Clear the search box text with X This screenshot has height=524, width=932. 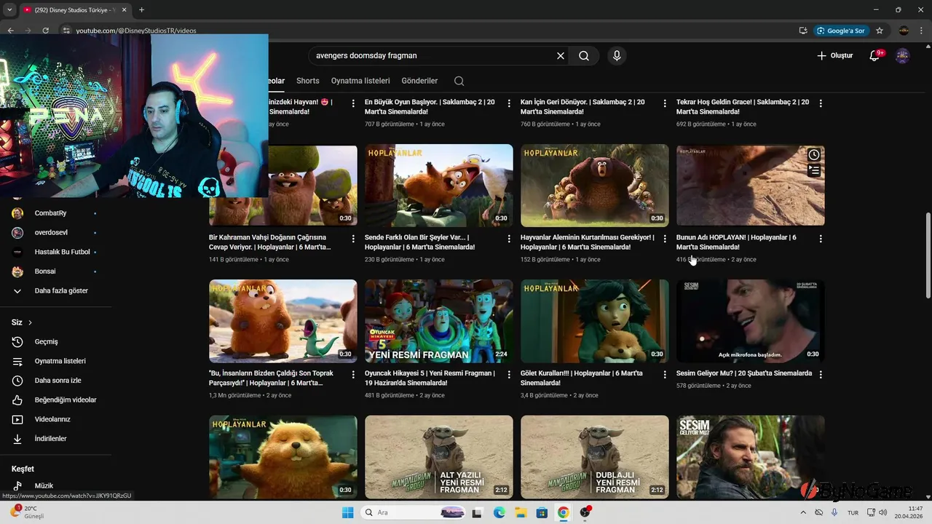[x=561, y=56]
